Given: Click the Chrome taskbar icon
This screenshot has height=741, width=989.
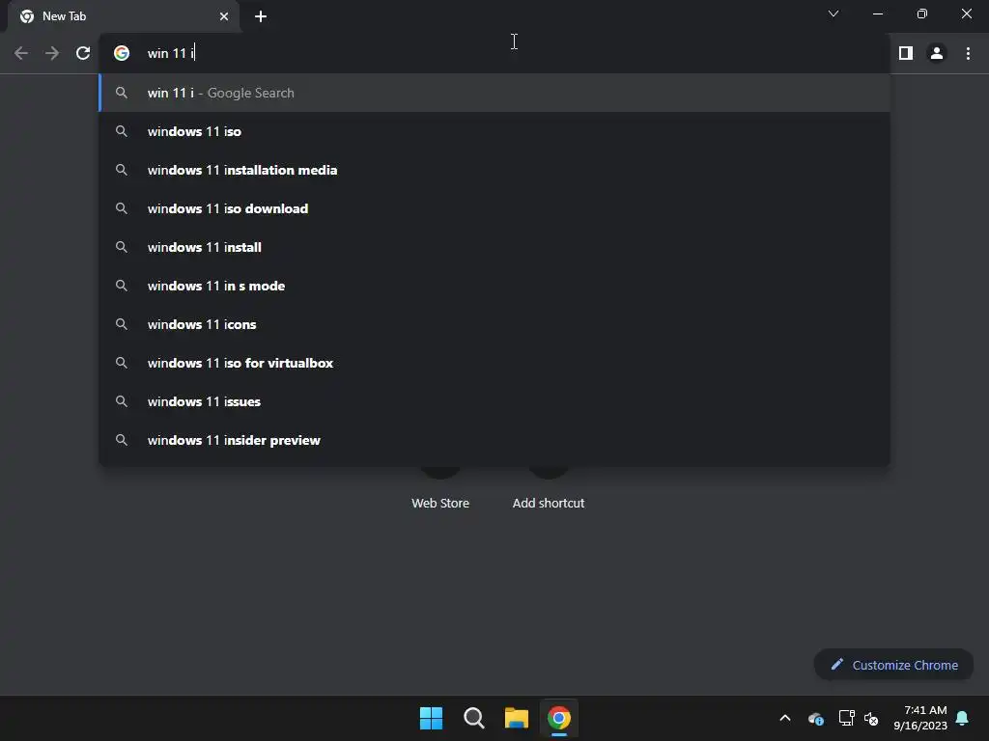Looking at the screenshot, I should [x=559, y=718].
